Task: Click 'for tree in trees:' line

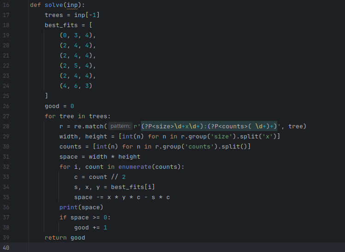Action: pos(78,116)
